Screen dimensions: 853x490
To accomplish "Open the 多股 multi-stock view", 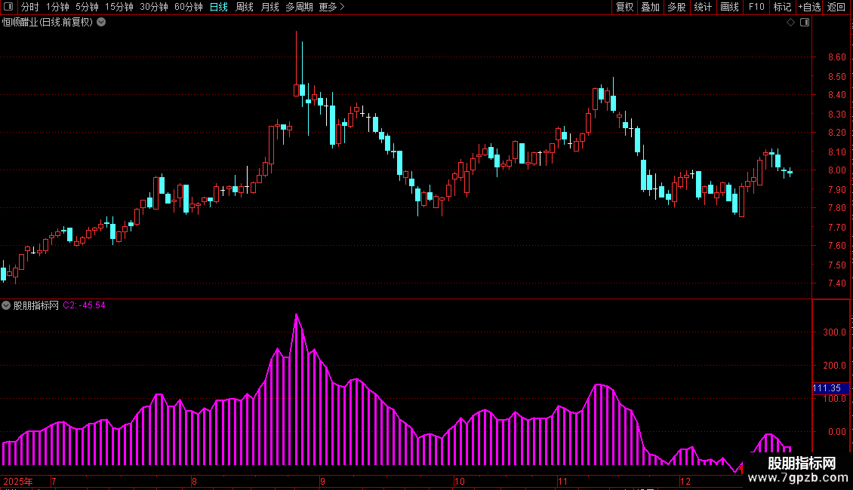I will click(x=676, y=7).
